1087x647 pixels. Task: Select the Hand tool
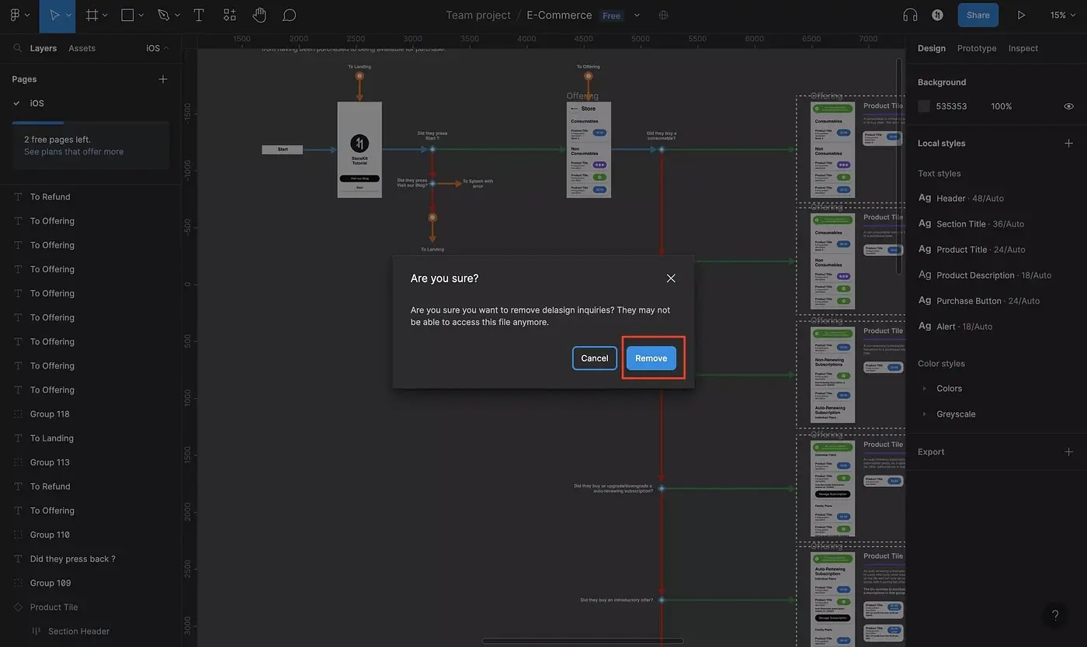pos(259,16)
